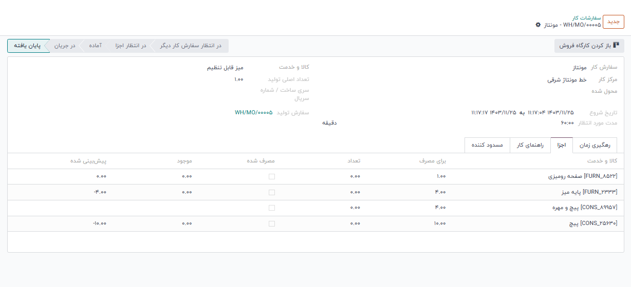
Task: Switch to the رهگیری زمان tab
Action: (595, 146)
